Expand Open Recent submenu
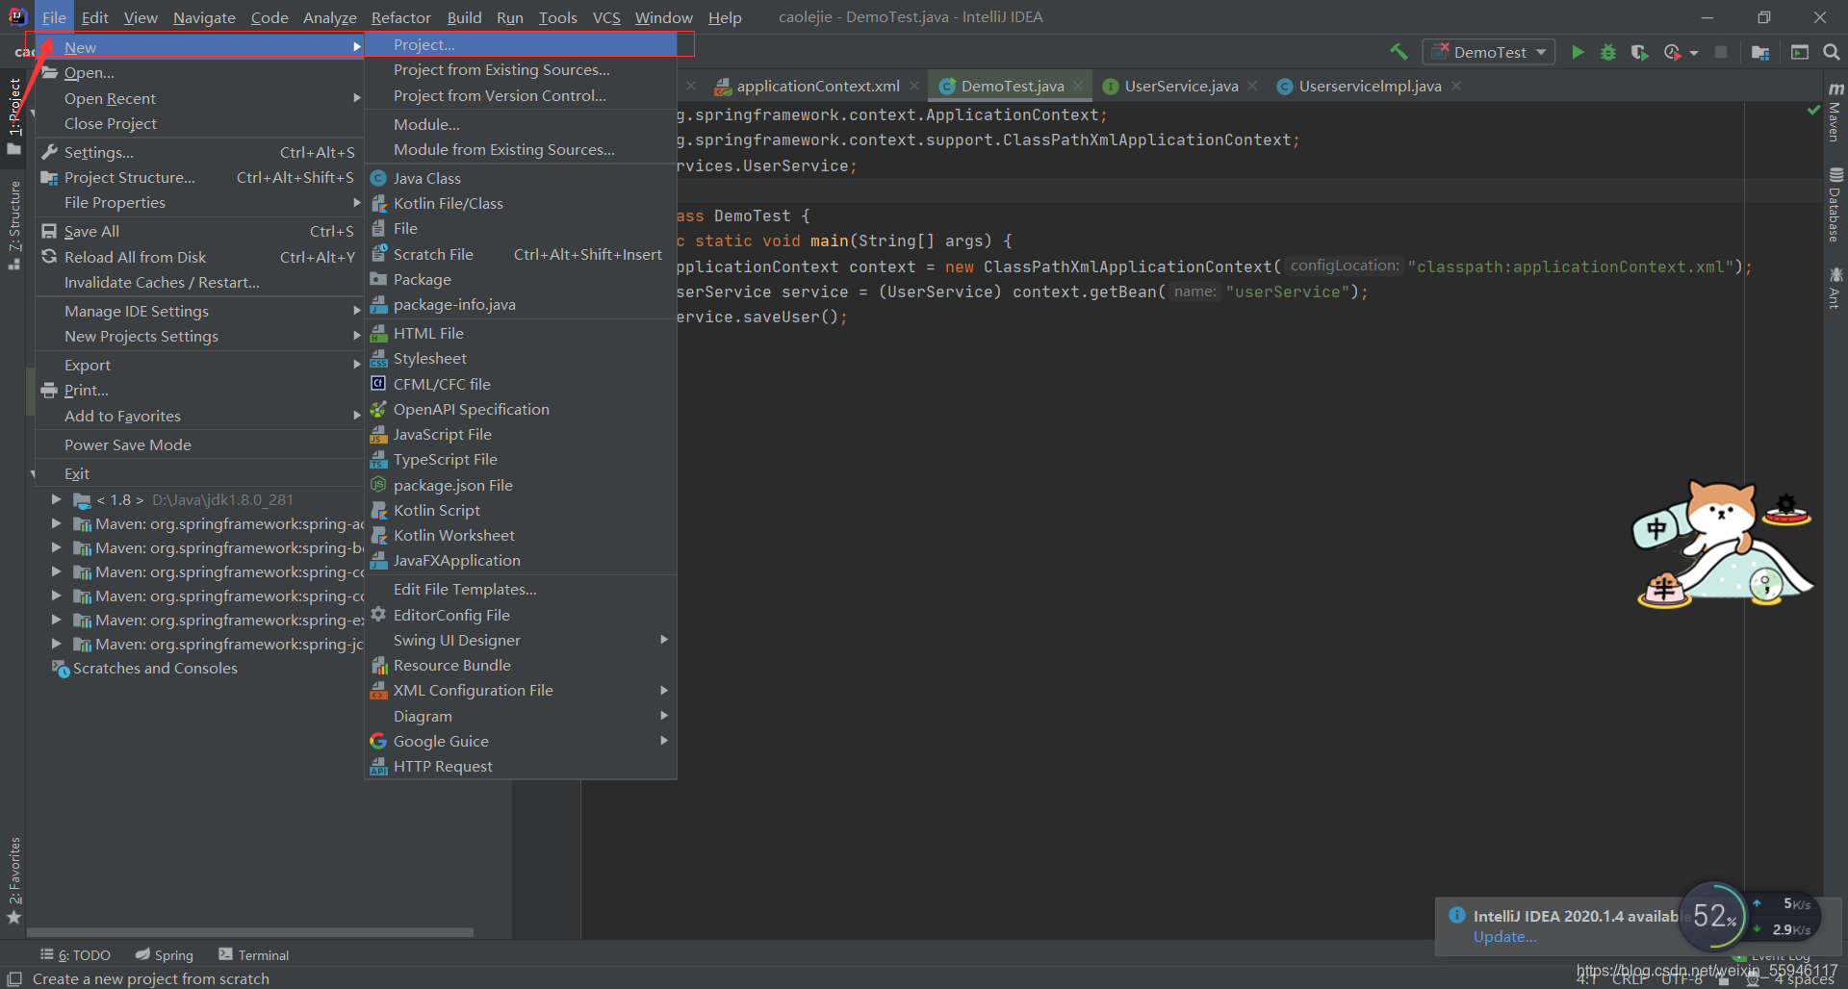 (200, 98)
